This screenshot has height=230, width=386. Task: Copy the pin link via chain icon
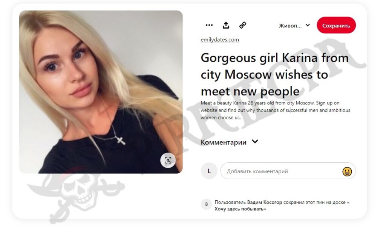click(243, 25)
